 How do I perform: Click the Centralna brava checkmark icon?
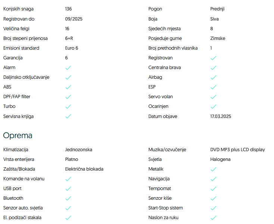click(x=214, y=68)
